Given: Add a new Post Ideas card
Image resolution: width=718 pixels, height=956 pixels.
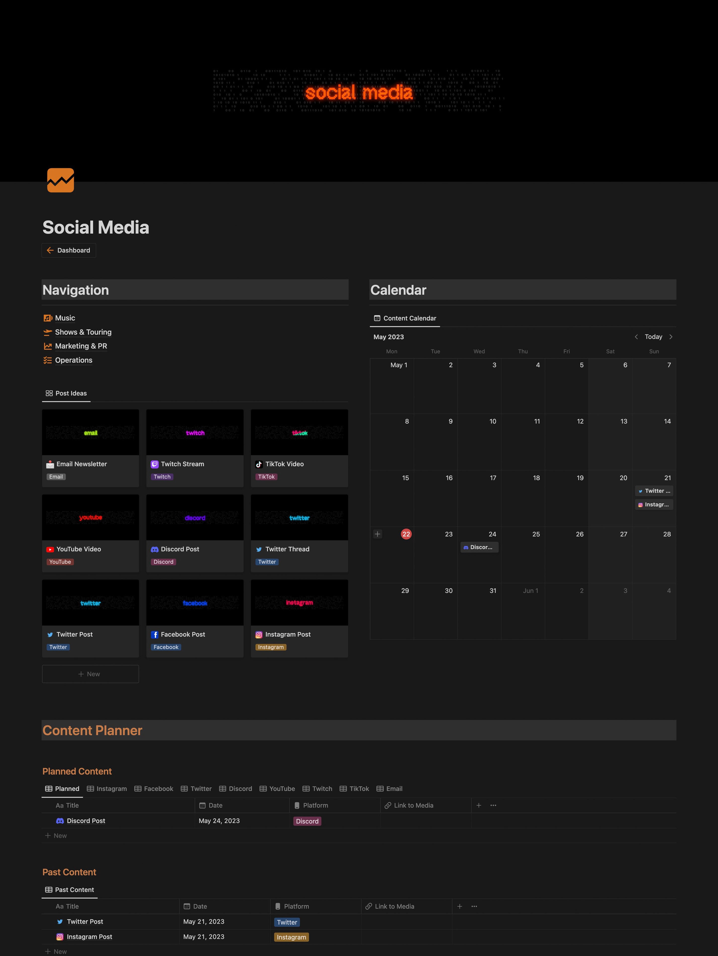Looking at the screenshot, I should pyautogui.click(x=90, y=674).
